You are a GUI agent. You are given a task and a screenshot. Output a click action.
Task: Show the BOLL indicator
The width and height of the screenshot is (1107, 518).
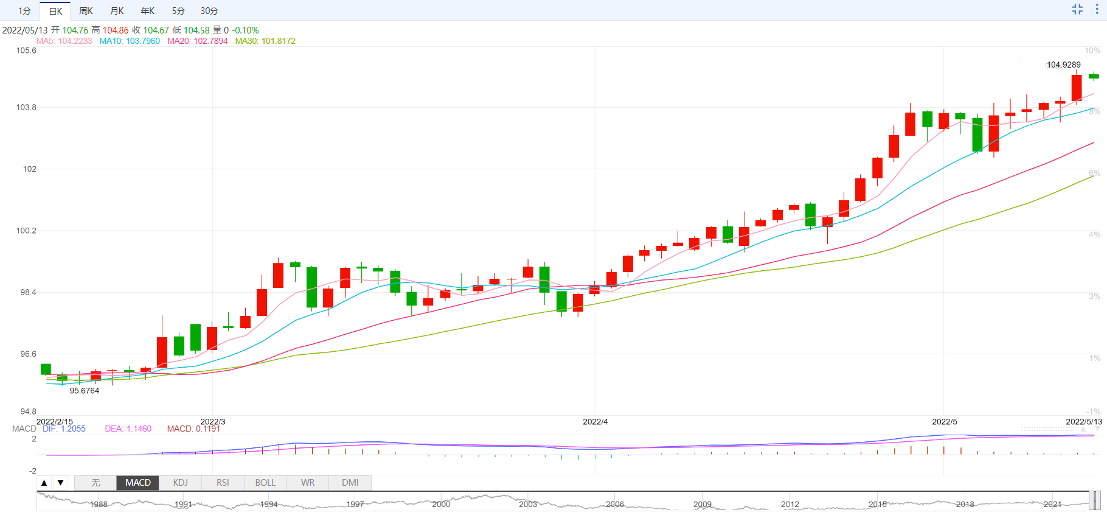point(265,483)
